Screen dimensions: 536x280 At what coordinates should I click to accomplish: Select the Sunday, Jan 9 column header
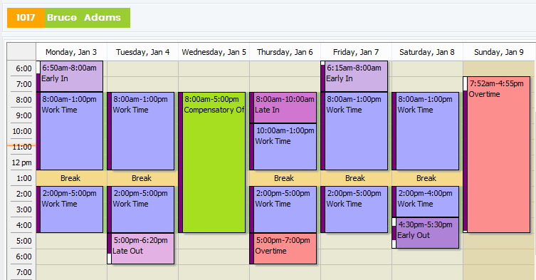[x=499, y=52]
